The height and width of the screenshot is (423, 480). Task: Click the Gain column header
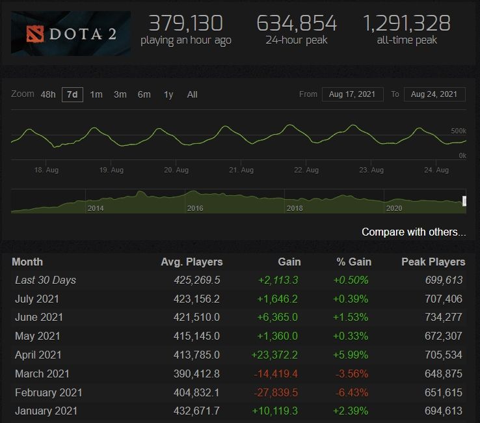(x=289, y=262)
